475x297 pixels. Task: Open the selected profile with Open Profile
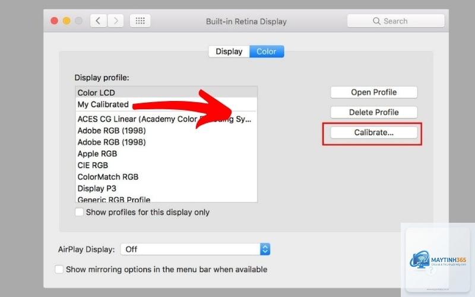pos(374,93)
